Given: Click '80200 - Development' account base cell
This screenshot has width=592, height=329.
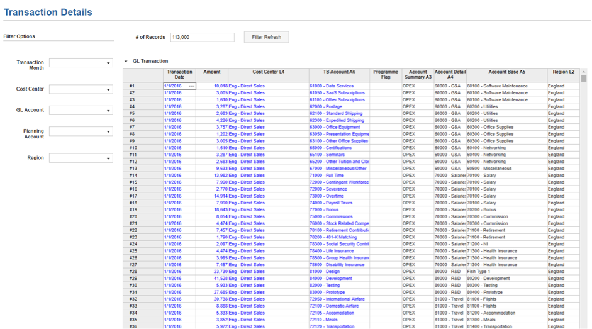Looking at the screenshot, I should [x=506, y=279].
